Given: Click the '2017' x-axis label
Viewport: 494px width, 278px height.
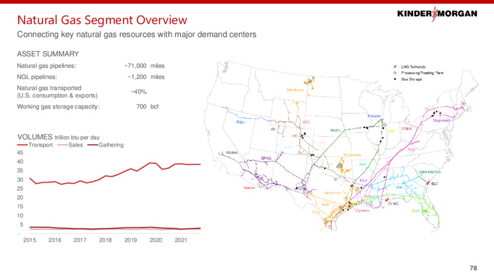Looking at the screenshot, I should pos(80,240).
